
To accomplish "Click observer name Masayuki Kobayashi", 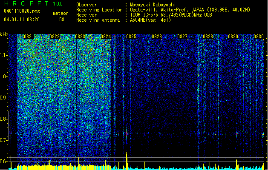I will point(153,5).
